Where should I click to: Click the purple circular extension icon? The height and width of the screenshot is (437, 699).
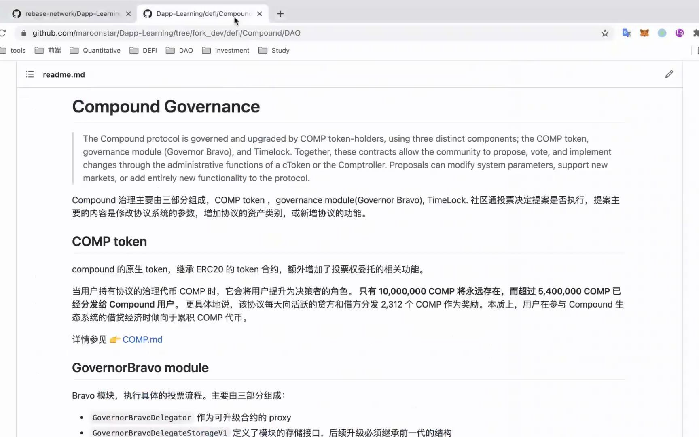(680, 33)
